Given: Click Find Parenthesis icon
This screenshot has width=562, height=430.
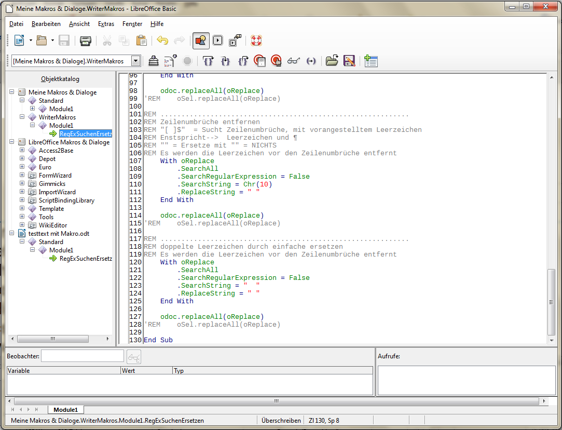Looking at the screenshot, I should tap(311, 61).
